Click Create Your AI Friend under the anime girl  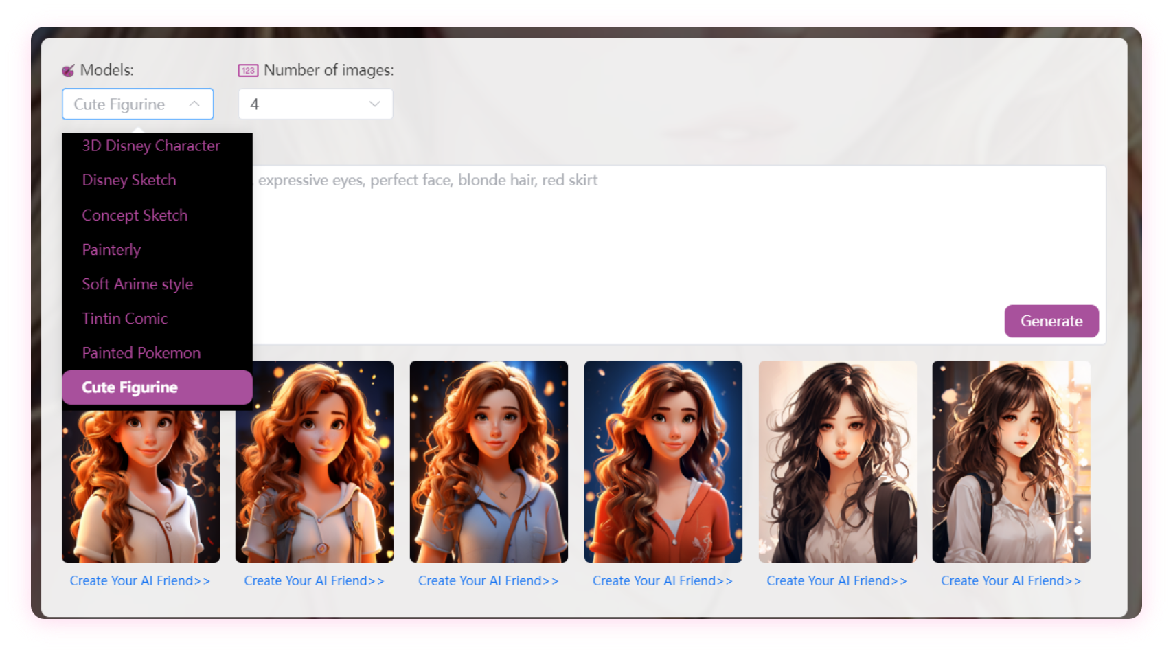(836, 580)
